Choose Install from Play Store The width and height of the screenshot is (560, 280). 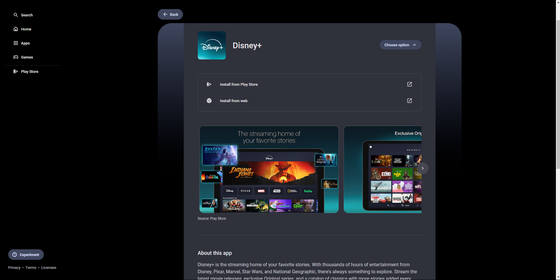(310, 84)
